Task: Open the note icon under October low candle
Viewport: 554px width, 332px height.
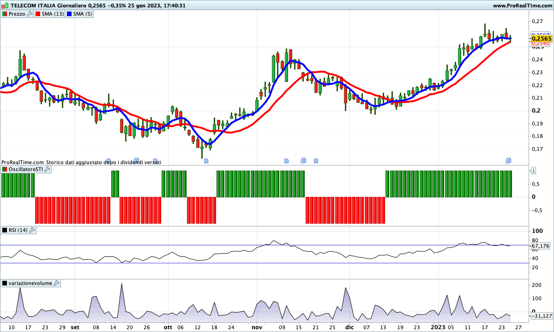Action: pyautogui.click(x=206, y=161)
